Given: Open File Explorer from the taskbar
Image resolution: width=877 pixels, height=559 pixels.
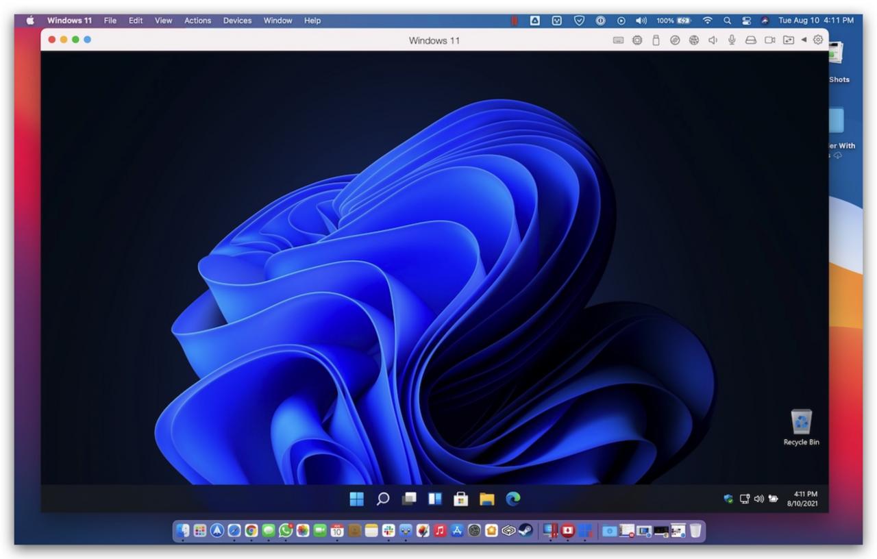Looking at the screenshot, I should 486,499.
